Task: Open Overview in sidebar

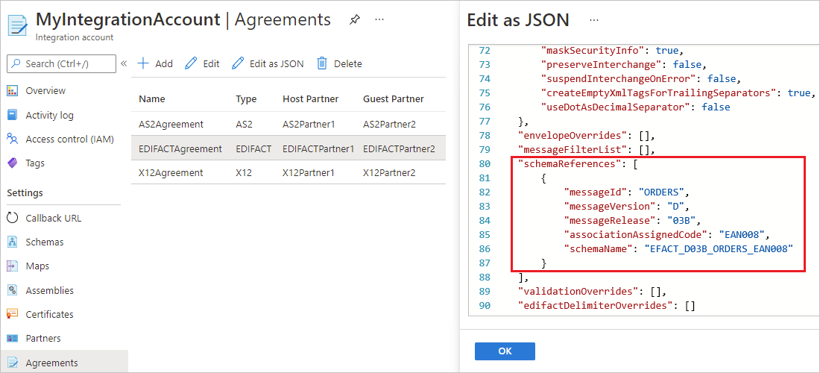Action: coord(45,90)
